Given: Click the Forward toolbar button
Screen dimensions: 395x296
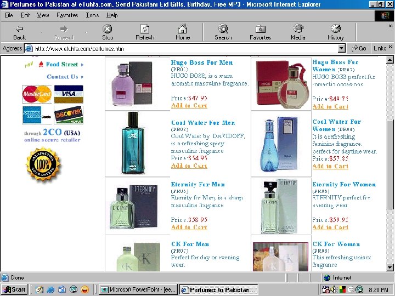Looking at the screenshot, I should click(64, 32).
